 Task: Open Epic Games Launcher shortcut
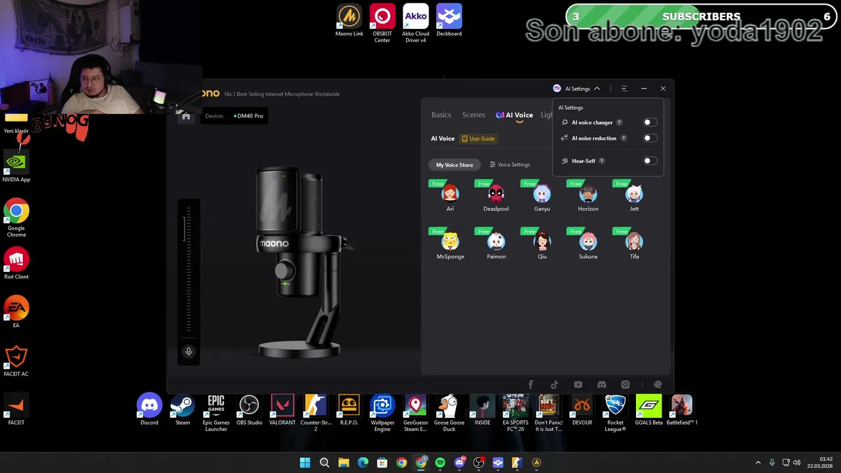coord(216,413)
